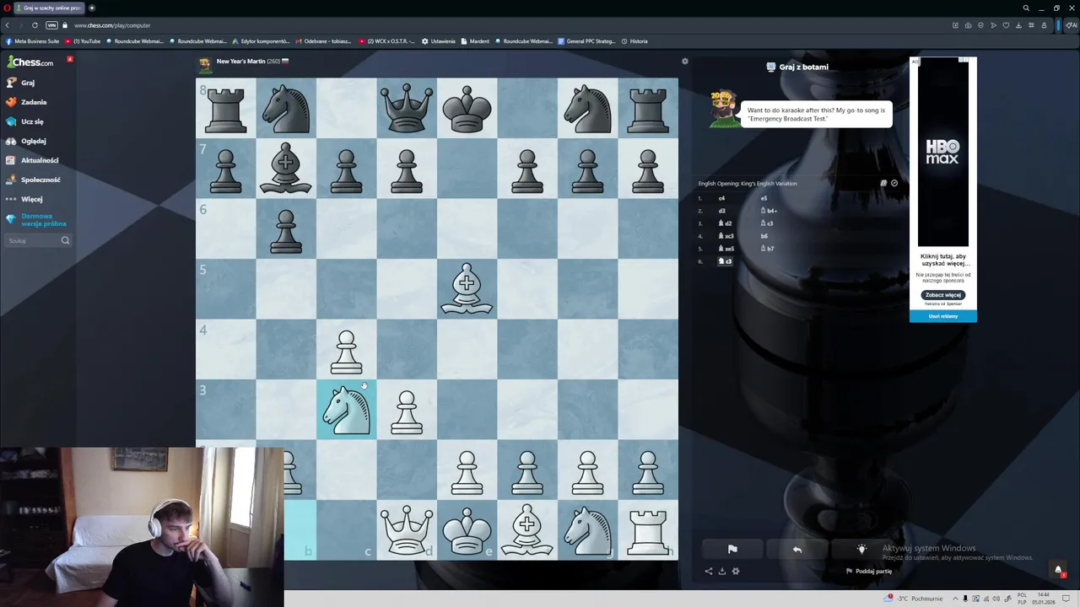This screenshot has width=1080, height=607.
Task: Click the Opera browser menu icon
Action: pyautogui.click(x=8, y=8)
